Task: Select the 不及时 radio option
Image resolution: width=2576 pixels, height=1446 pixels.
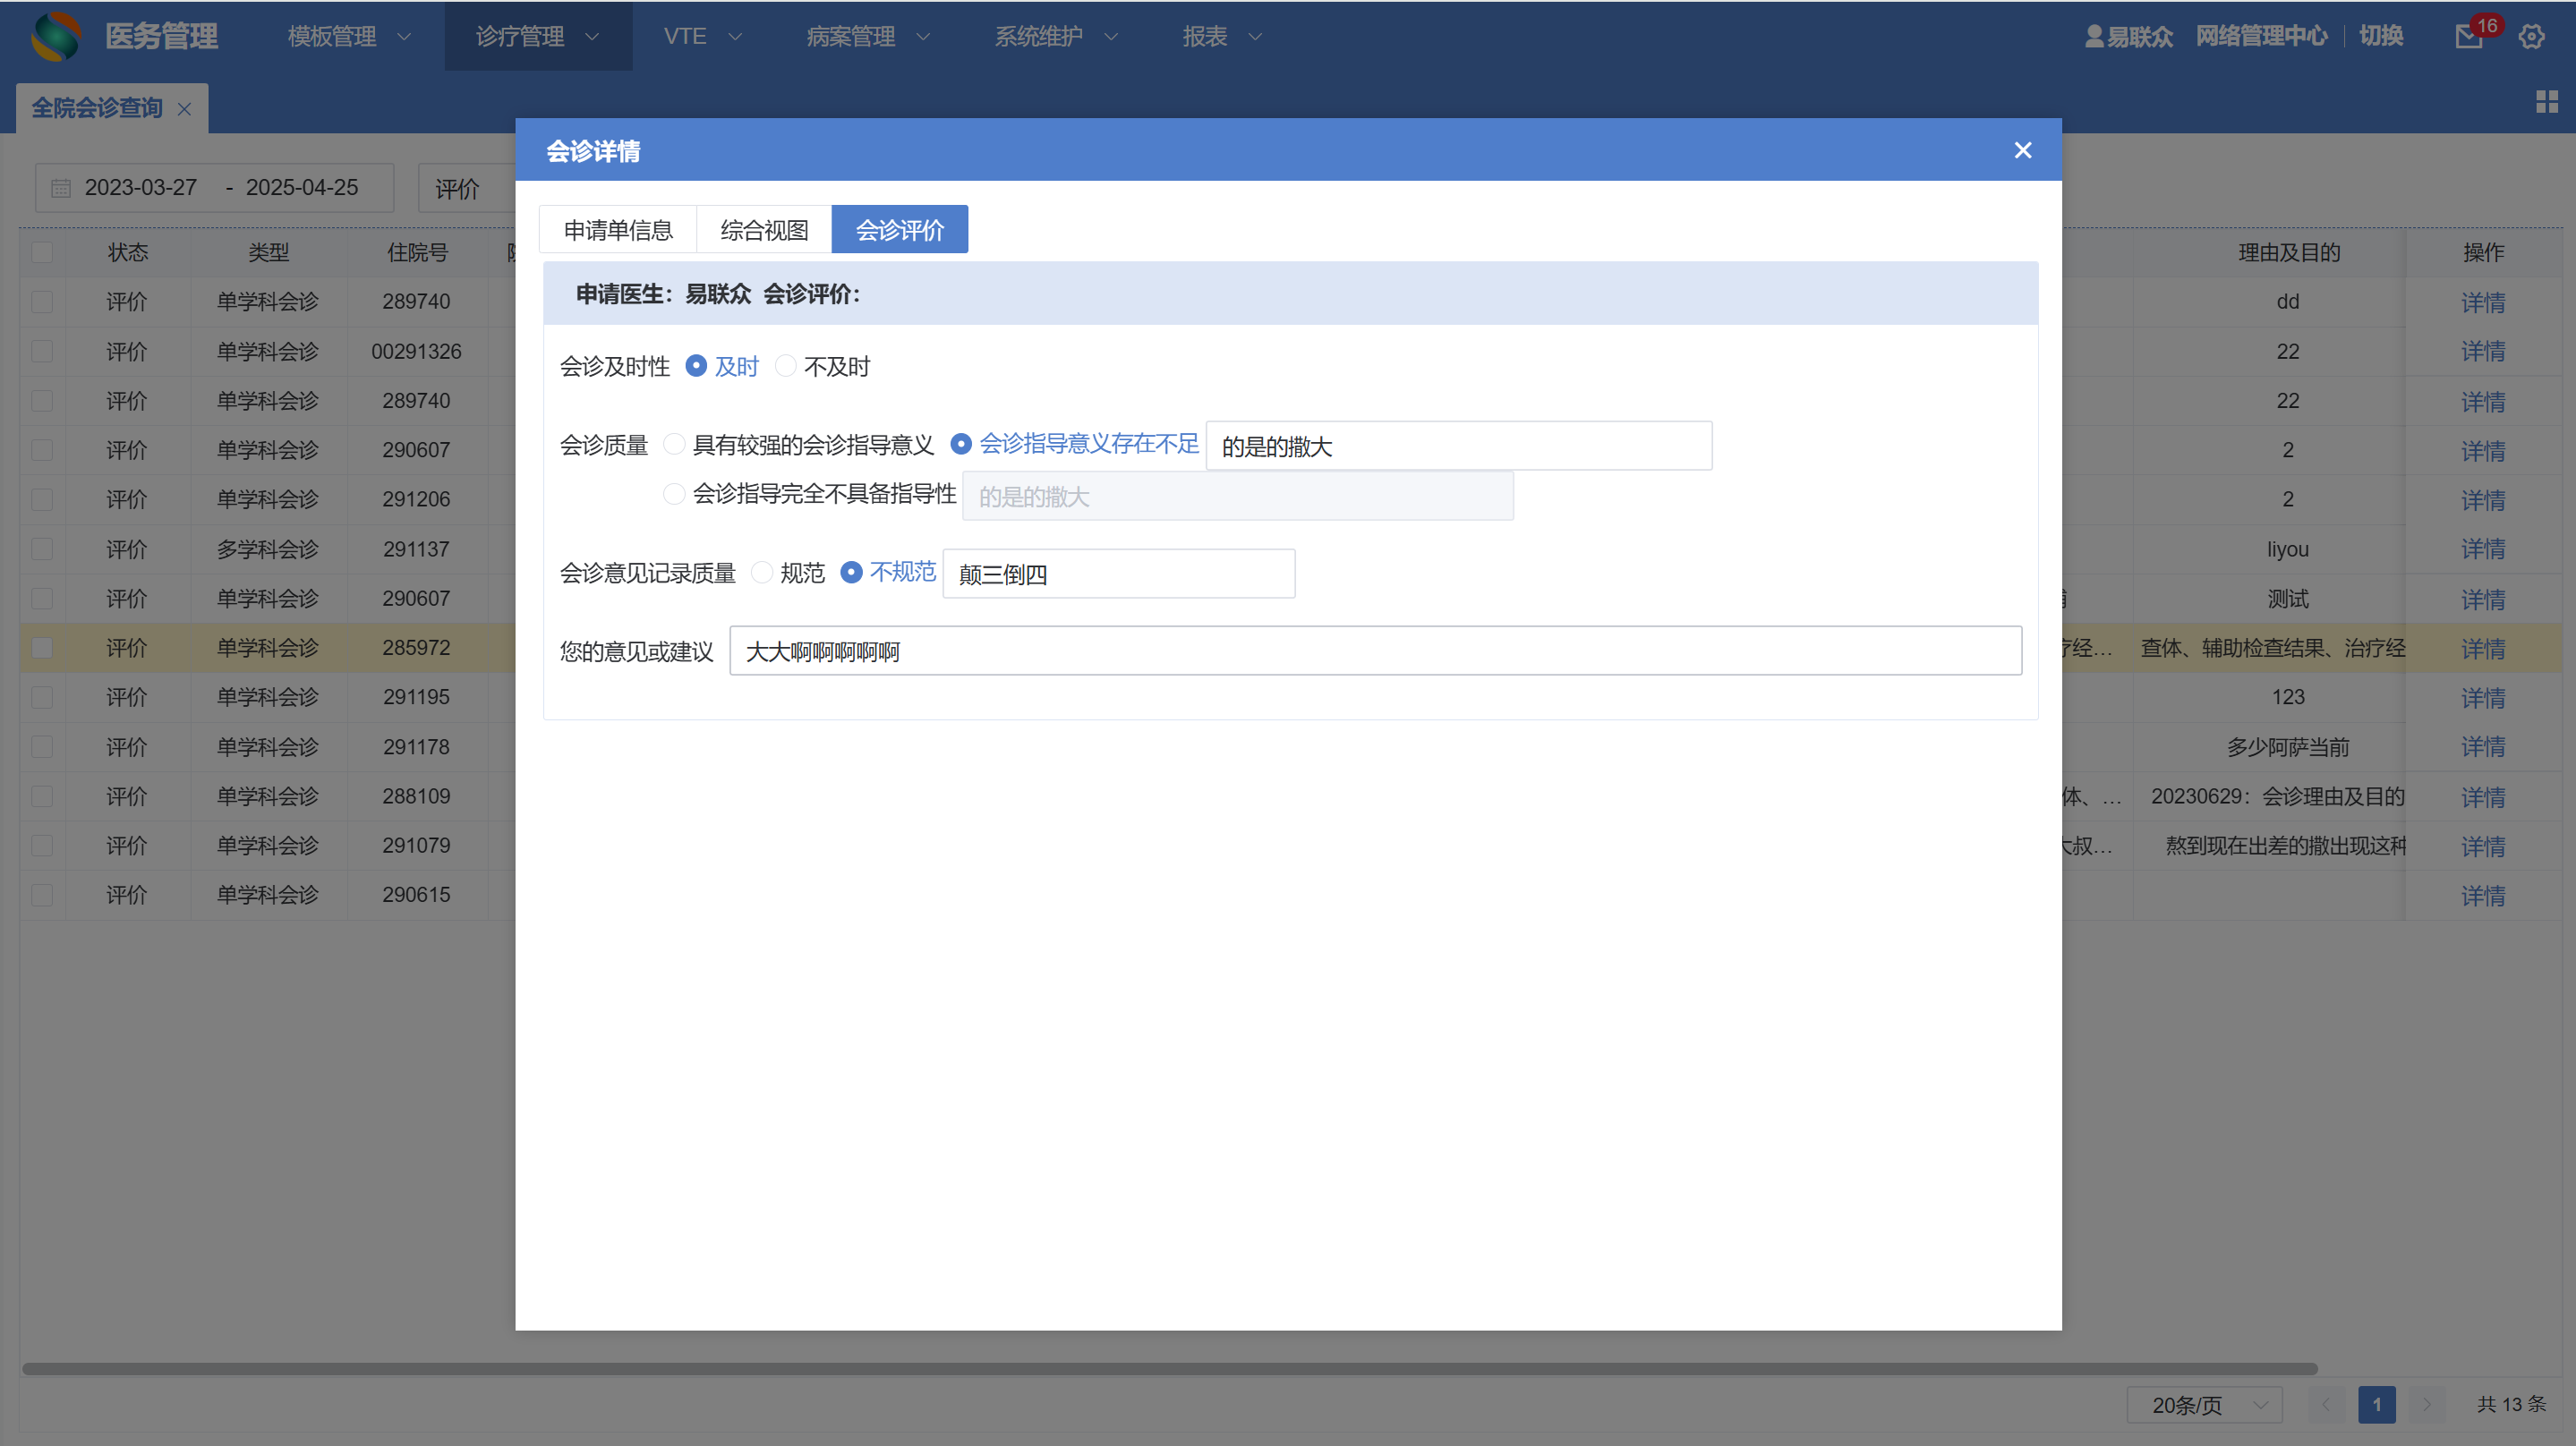Action: [786, 366]
